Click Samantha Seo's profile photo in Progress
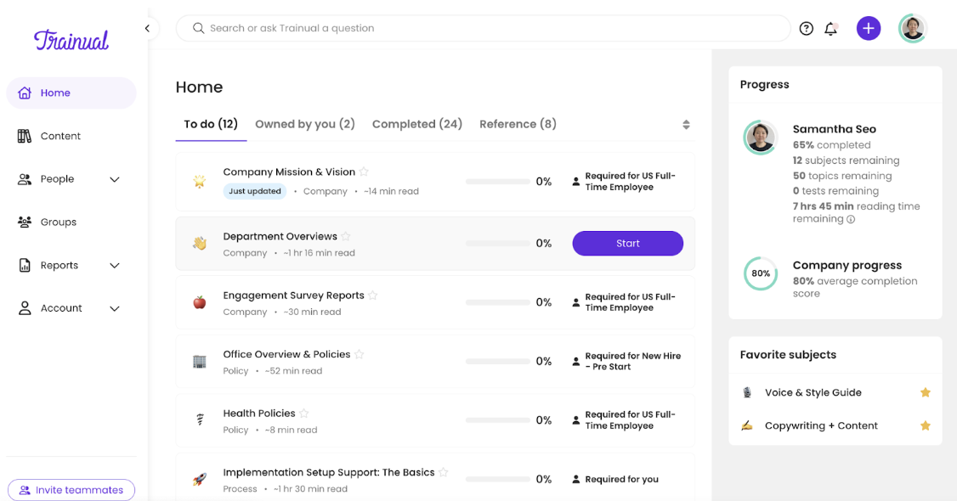The width and height of the screenshot is (957, 501). pos(761,137)
